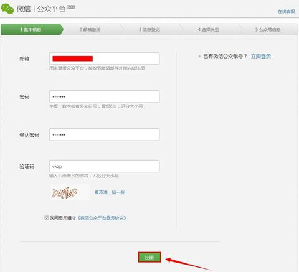
Task: Select step 4 选择类型 tab
Action: pyautogui.click(x=208, y=29)
